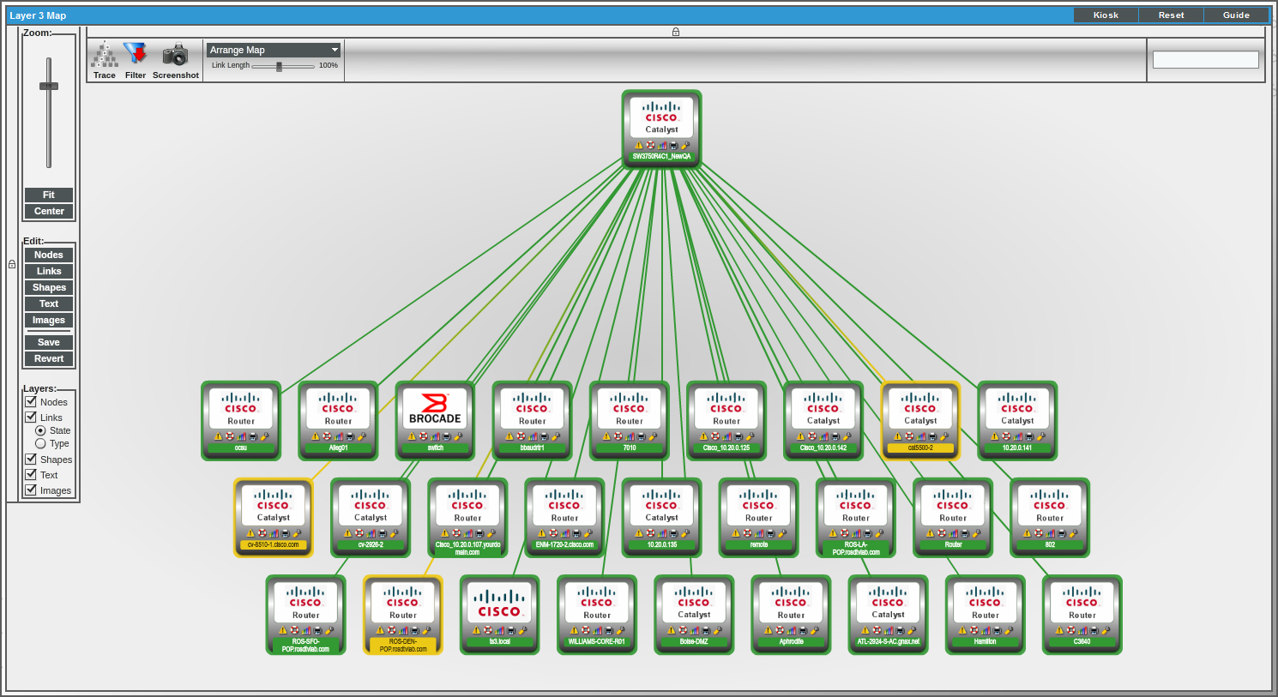
Task: Click the Revert button
Action: tap(49, 358)
